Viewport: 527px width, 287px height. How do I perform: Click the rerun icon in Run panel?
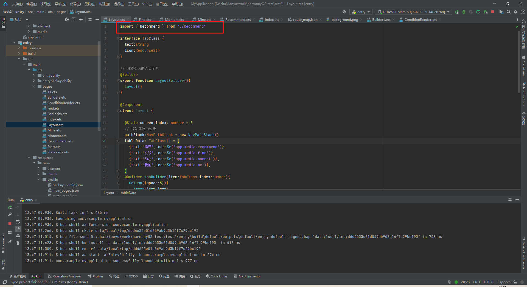pyautogui.click(x=10, y=208)
